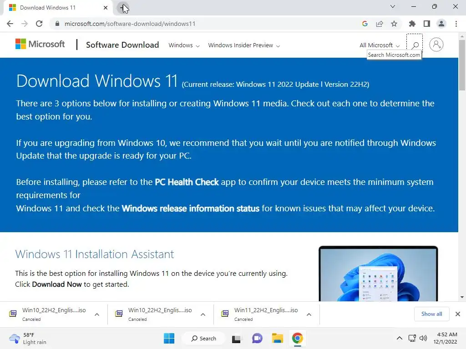Expand options for second Win10_22H2 download
This screenshot has width=466, height=349.
(203, 314)
